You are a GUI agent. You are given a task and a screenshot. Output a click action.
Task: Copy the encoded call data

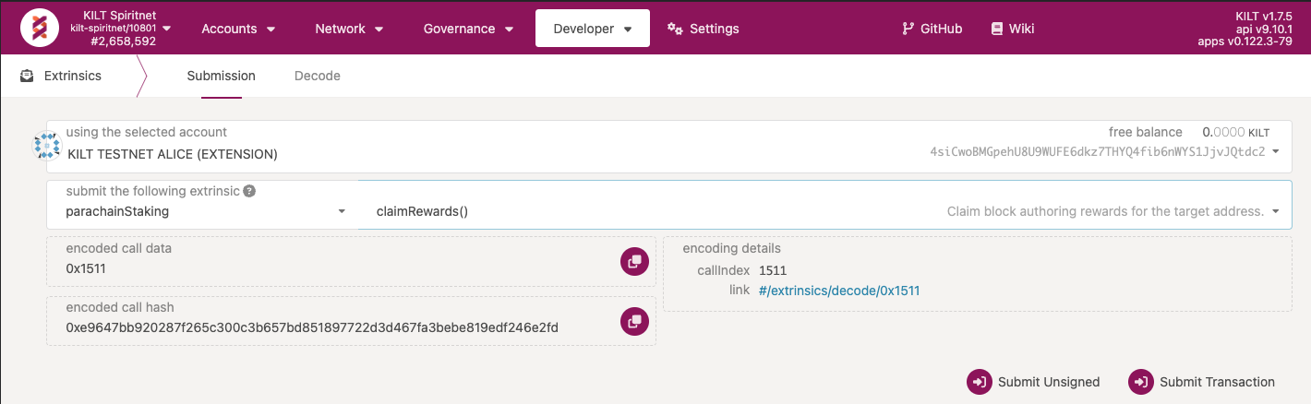coord(634,261)
